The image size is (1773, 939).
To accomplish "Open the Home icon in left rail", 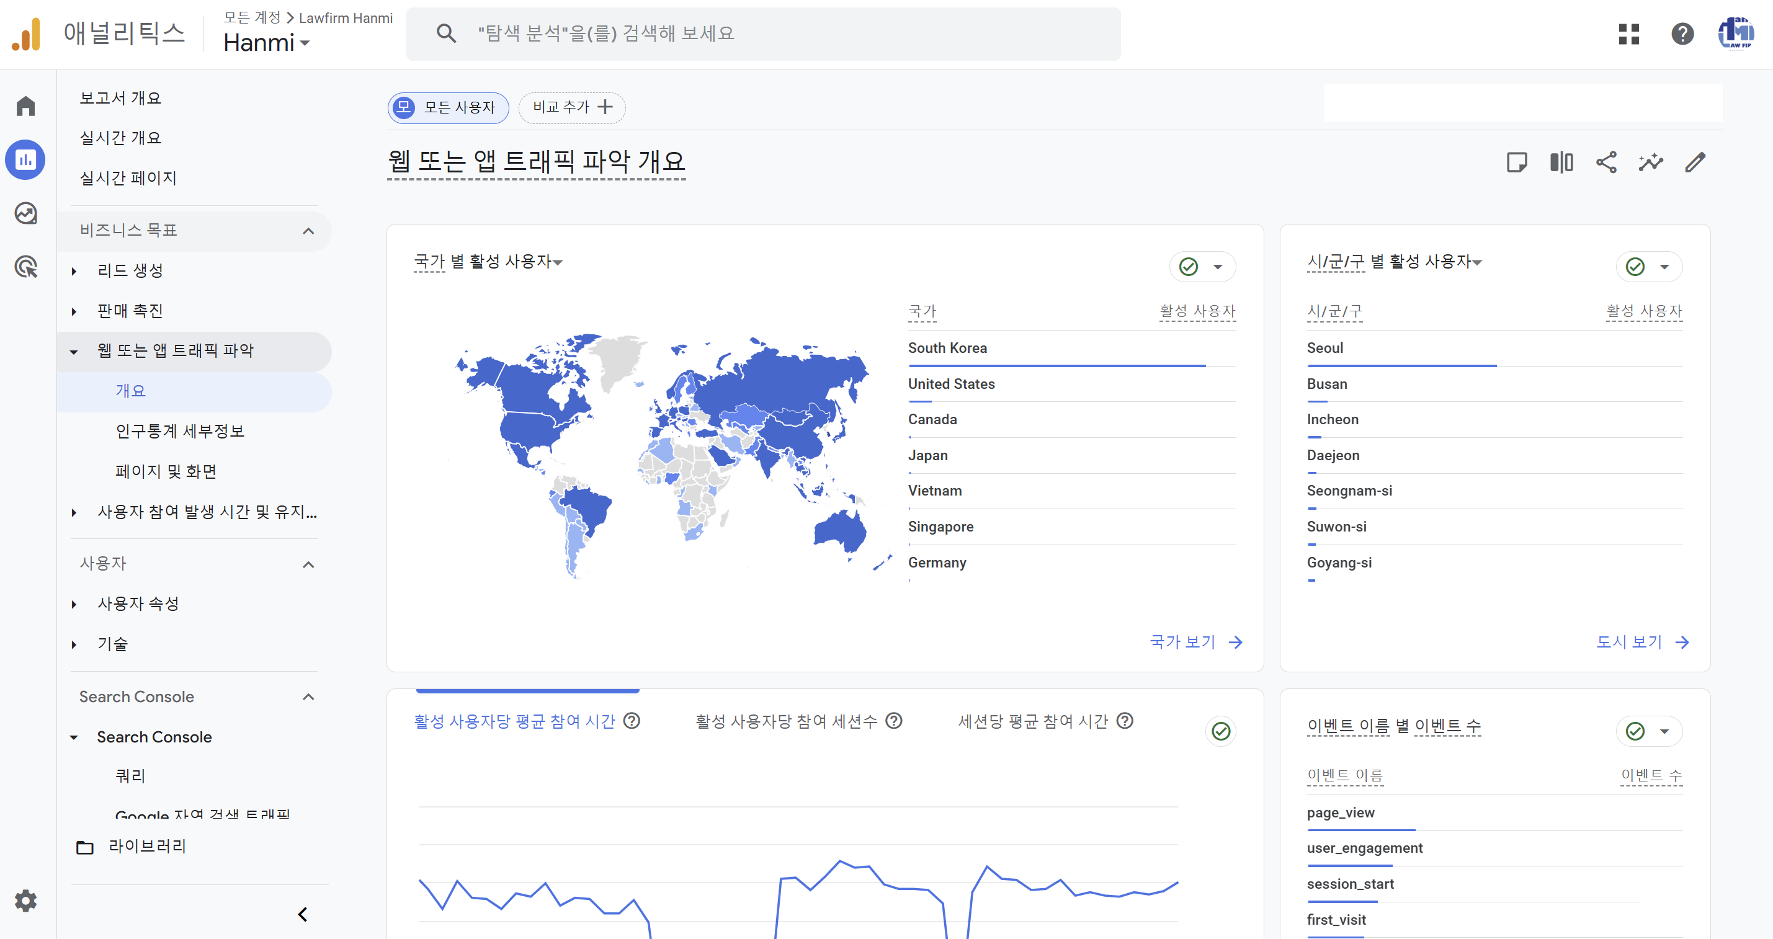I will [25, 105].
